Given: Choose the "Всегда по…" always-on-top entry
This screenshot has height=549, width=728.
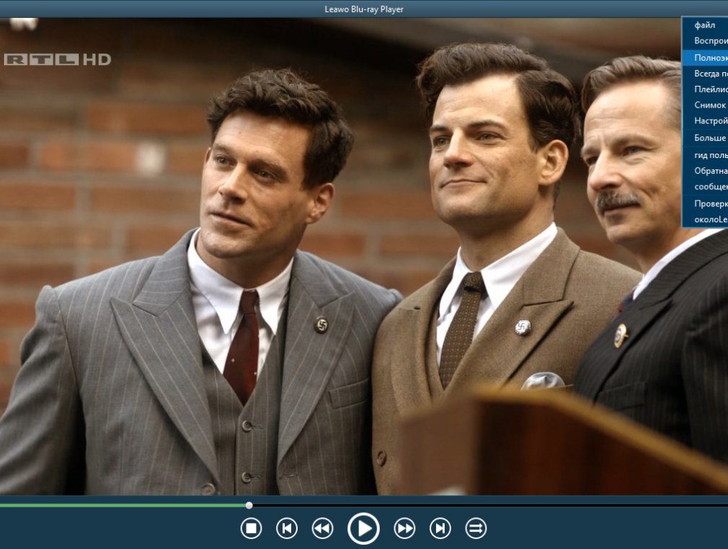Looking at the screenshot, I should tap(705, 74).
